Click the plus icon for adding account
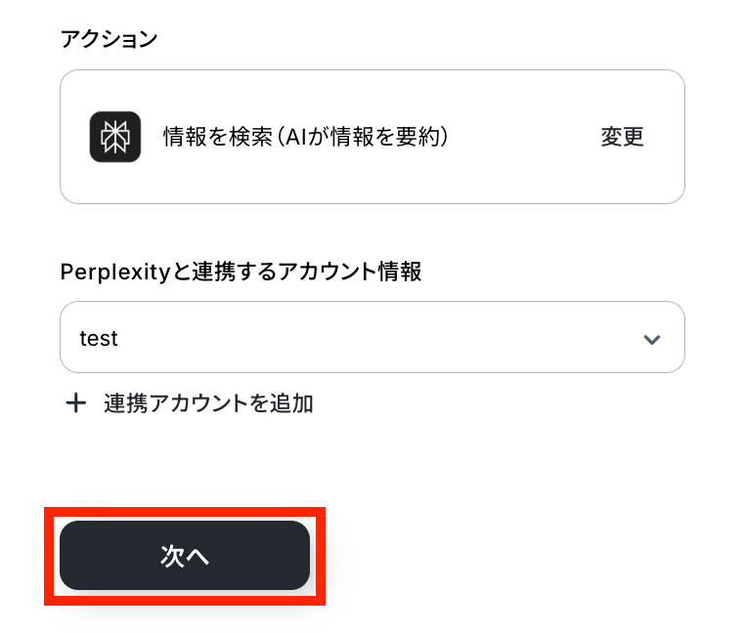The width and height of the screenshot is (745, 633). click(x=75, y=403)
